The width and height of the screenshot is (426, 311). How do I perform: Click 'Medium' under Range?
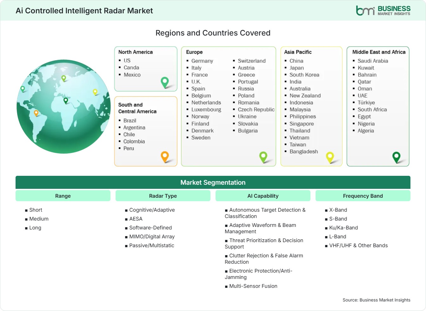point(39,219)
